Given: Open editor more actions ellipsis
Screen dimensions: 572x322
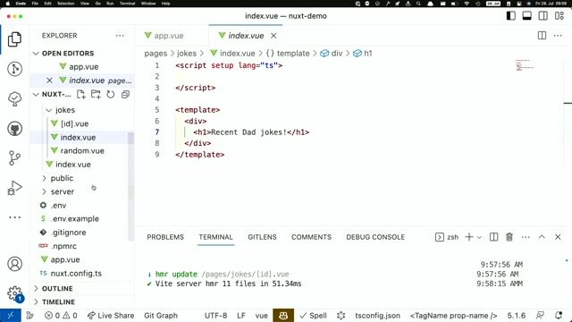Looking at the screenshot, I should click(558, 36).
